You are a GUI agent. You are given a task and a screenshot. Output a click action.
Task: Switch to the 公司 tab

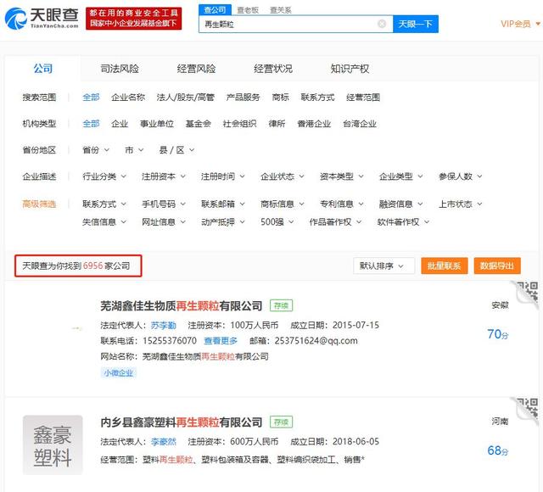[43, 69]
